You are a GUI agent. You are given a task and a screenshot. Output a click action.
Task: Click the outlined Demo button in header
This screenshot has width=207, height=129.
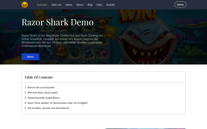point(180,4)
